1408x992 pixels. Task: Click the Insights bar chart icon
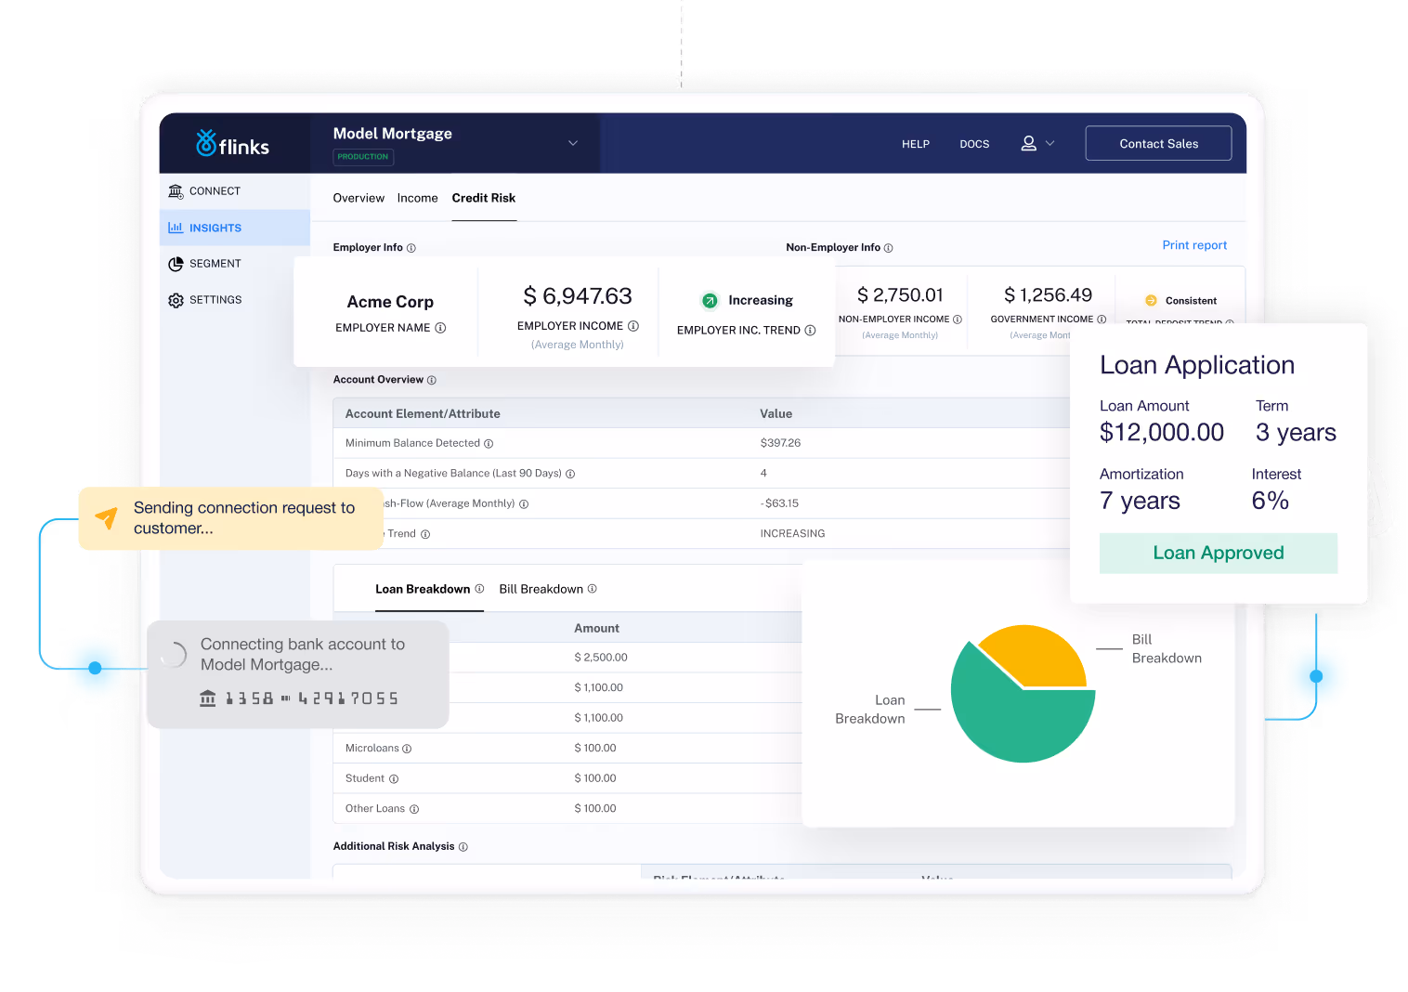coord(176,228)
